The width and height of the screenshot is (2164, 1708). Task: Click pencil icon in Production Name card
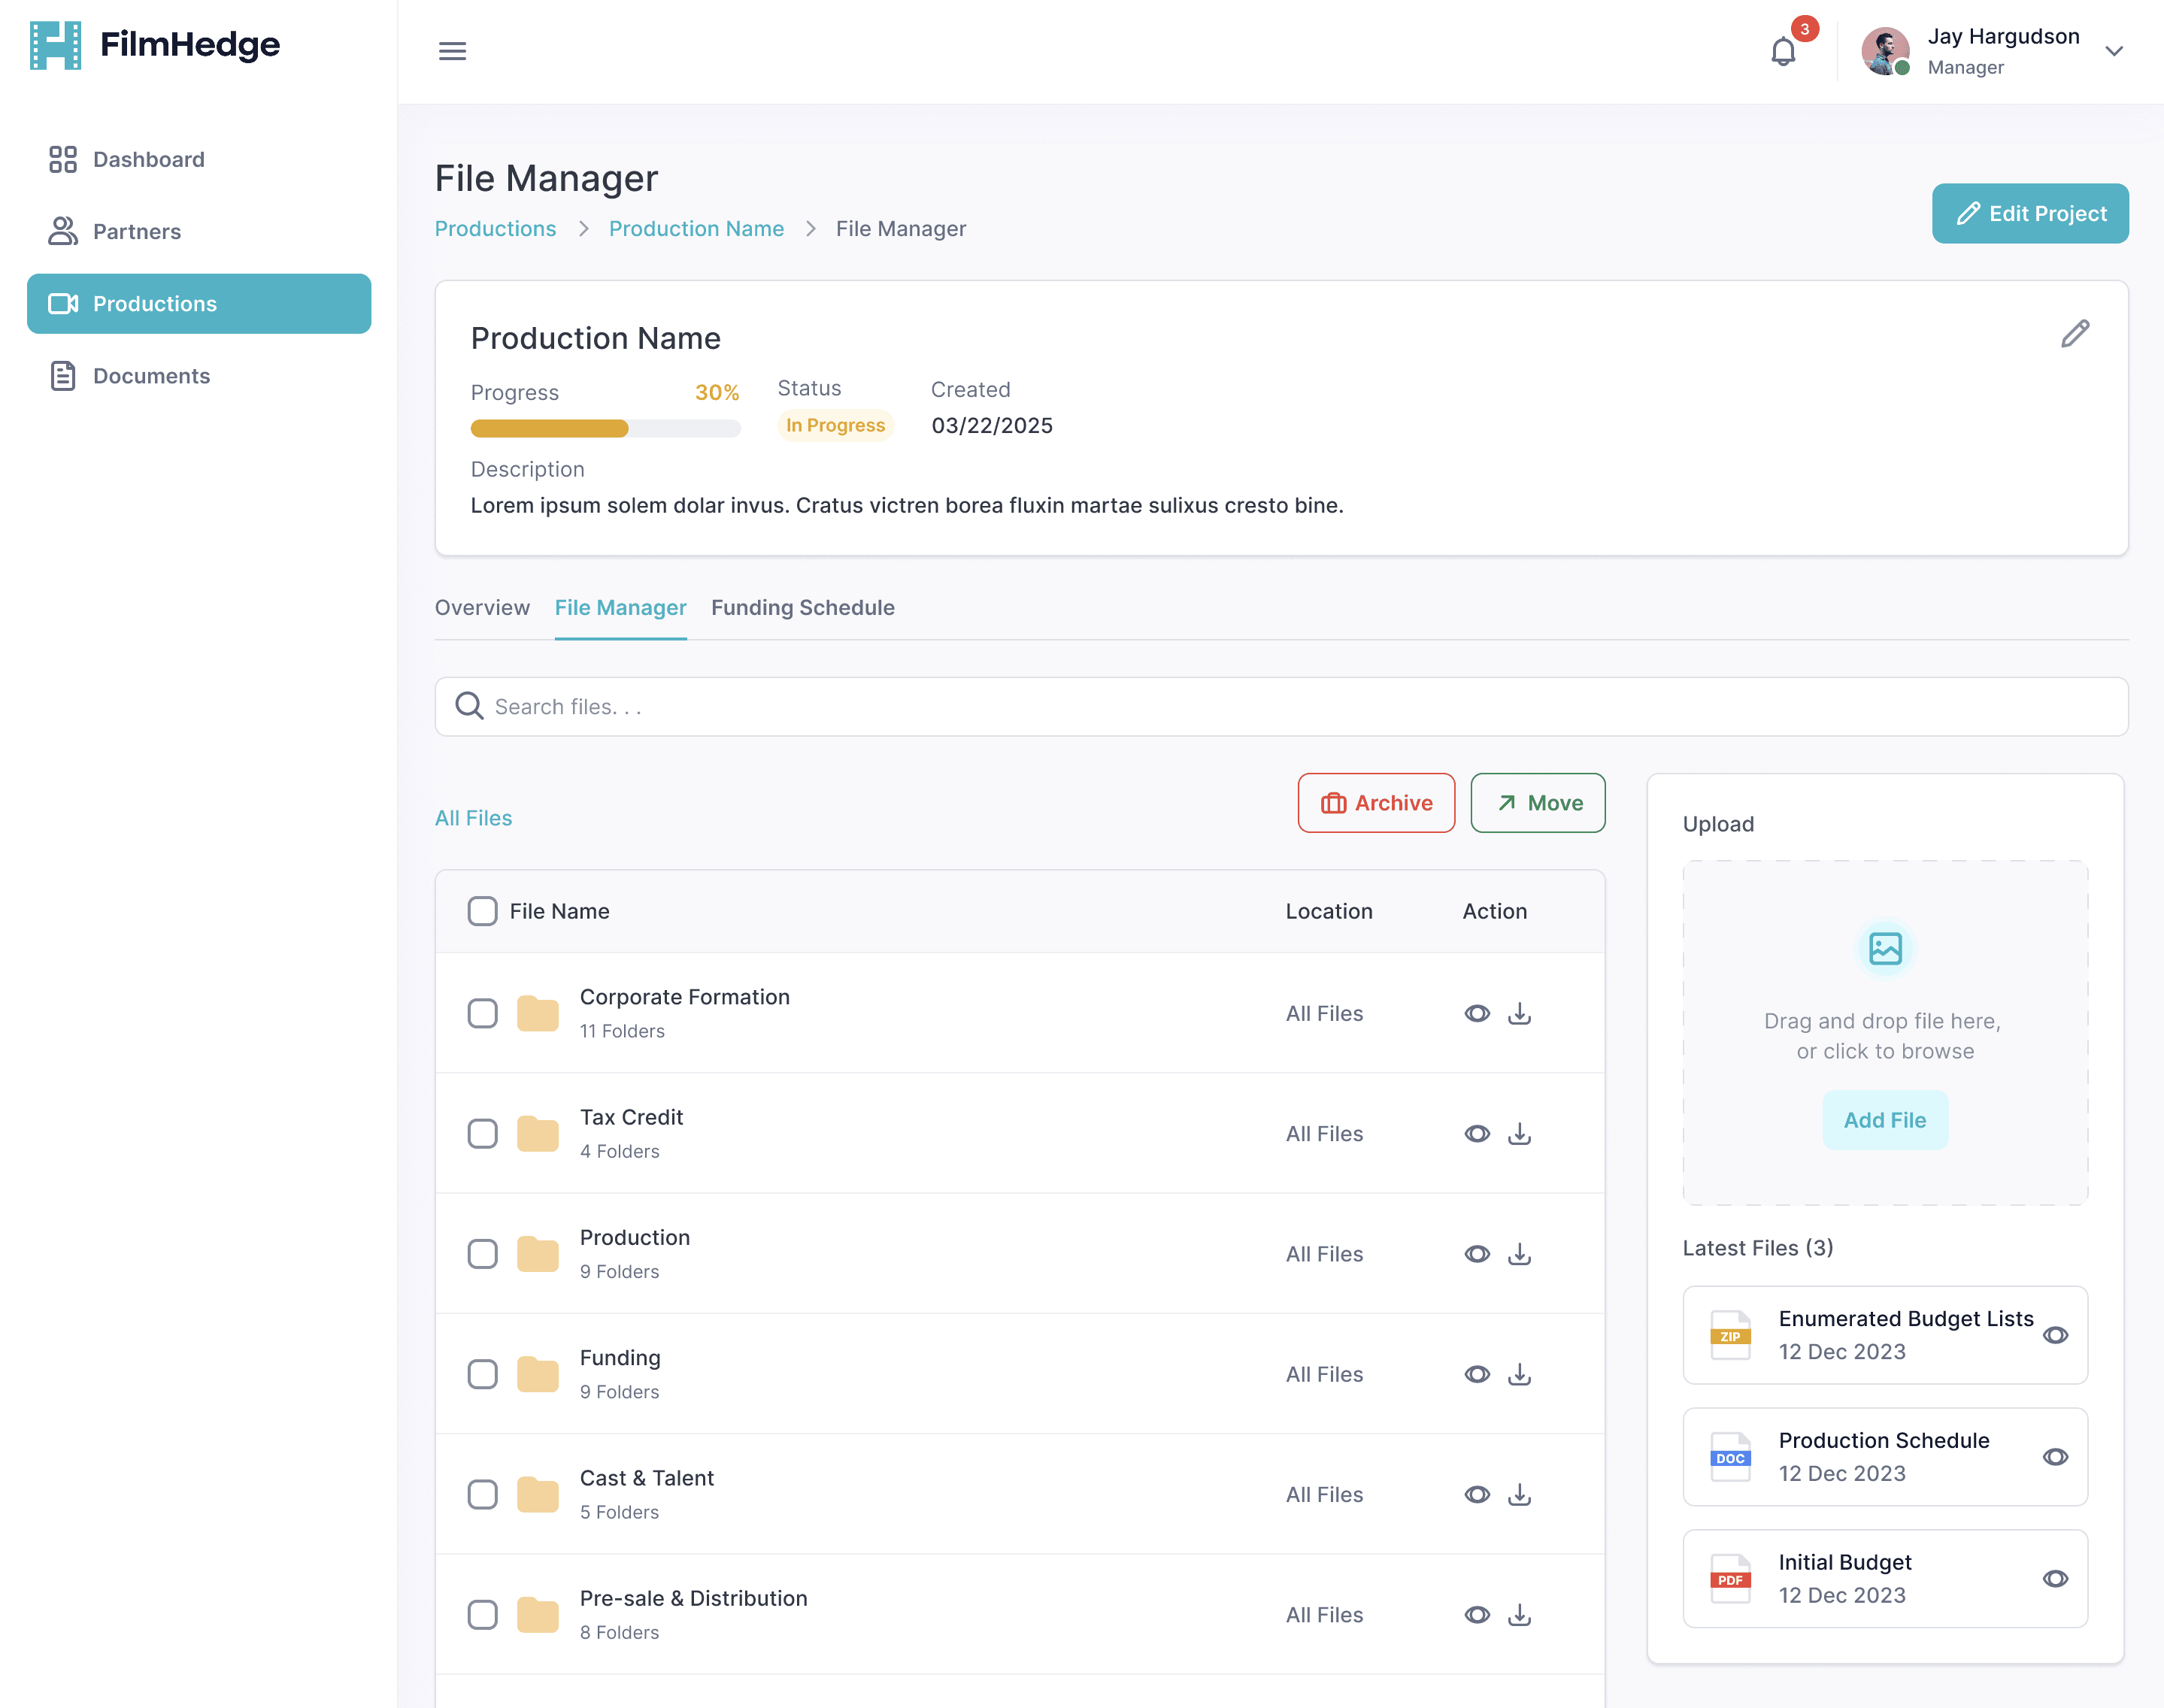[2075, 334]
